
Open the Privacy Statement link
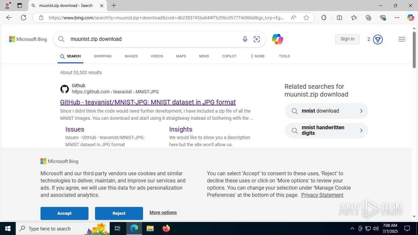(322, 195)
